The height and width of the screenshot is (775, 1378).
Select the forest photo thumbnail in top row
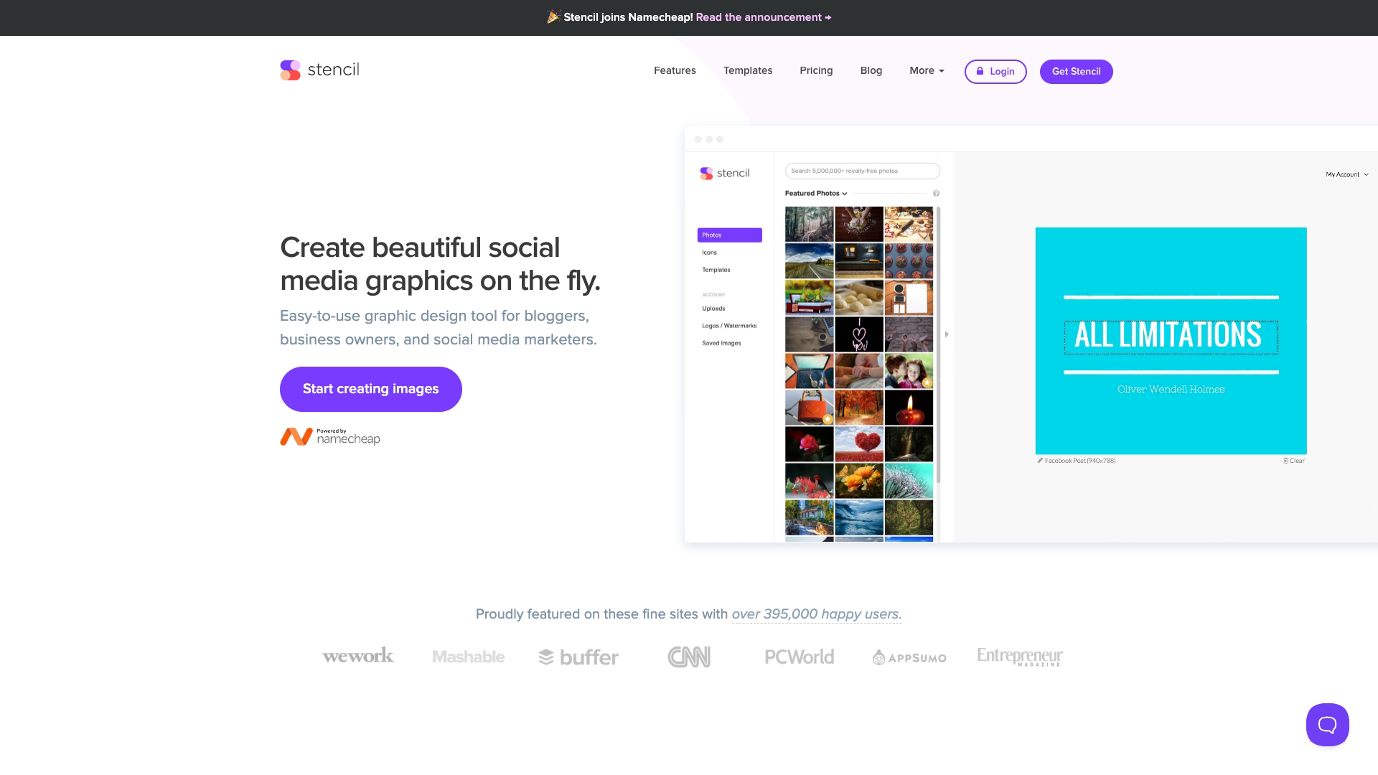pyautogui.click(x=809, y=224)
